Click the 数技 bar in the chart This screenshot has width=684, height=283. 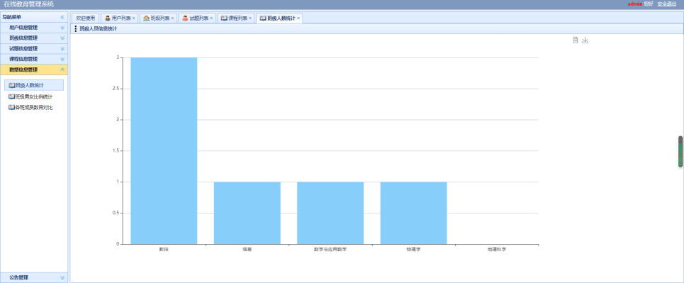(164, 150)
